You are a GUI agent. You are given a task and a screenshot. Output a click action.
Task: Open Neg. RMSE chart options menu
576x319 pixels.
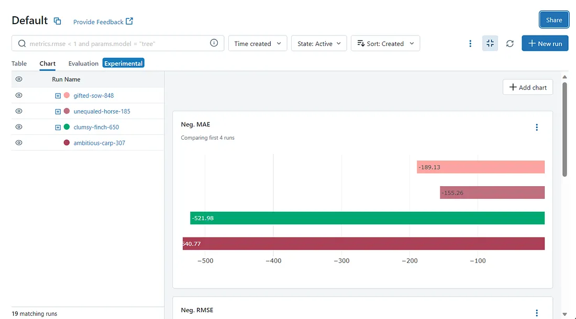point(536,313)
